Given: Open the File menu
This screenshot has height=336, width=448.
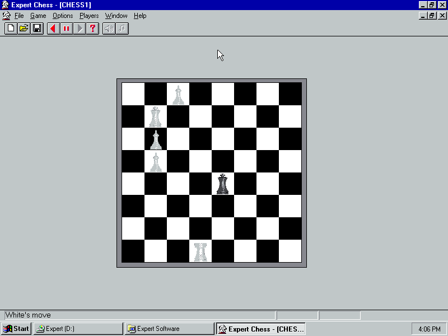Looking at the screenshot, I should tap(19, 16).
